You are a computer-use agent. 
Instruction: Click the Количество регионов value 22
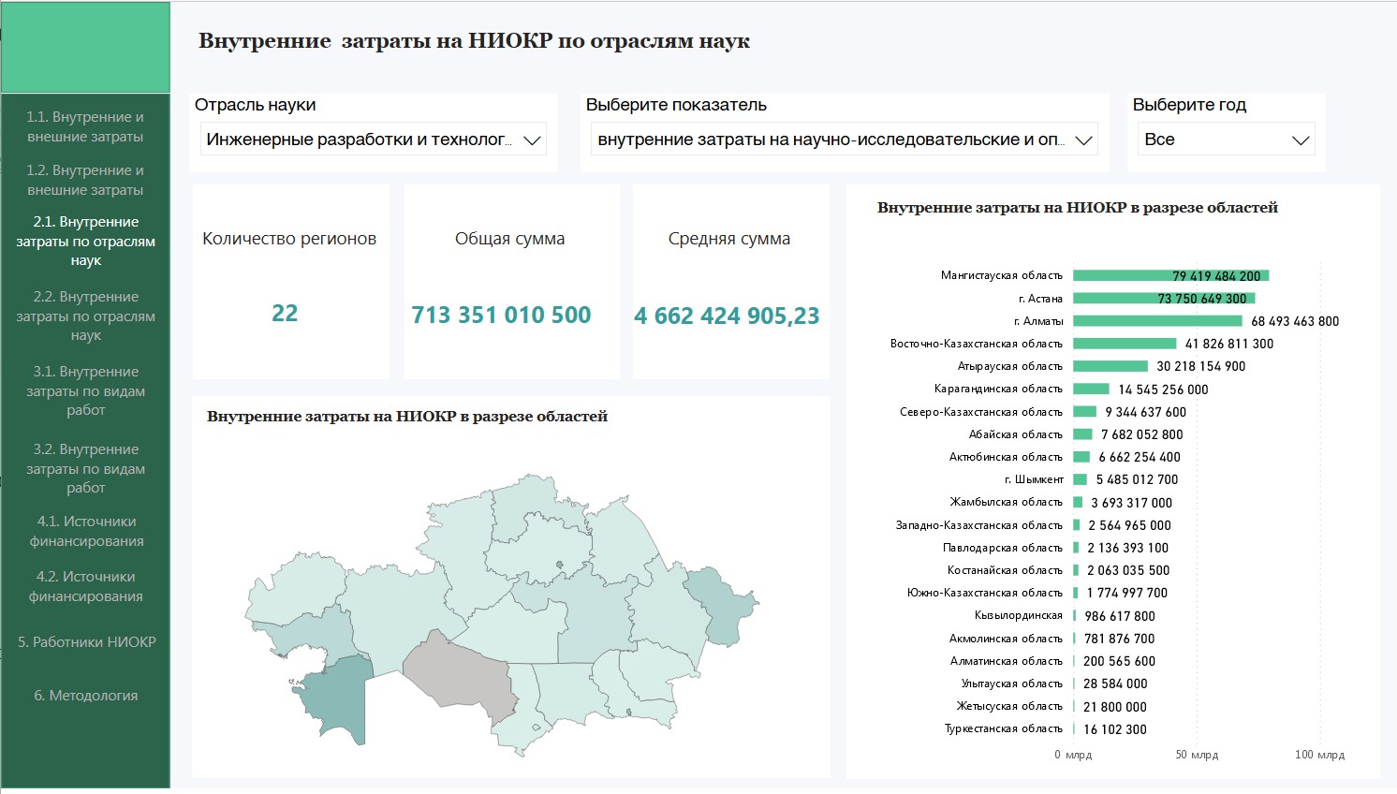point(285,313)
